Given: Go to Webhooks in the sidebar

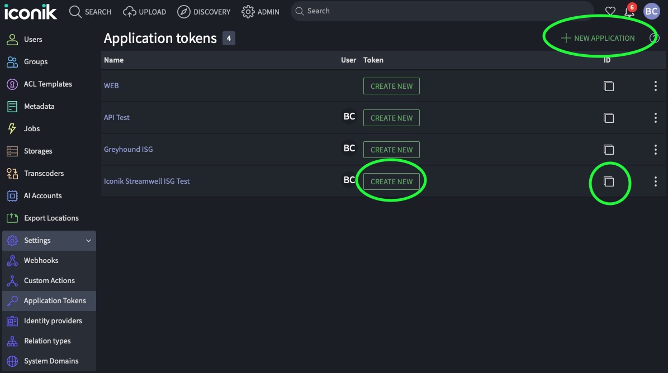Looking at the screenshot, I should pyautogui.click(x=41, y=261).
